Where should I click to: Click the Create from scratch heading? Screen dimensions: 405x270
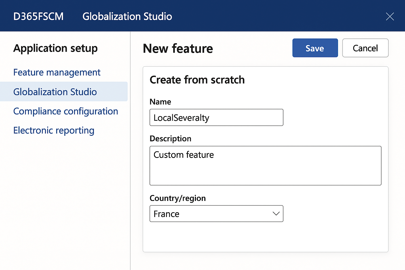[x=197, y=80]
